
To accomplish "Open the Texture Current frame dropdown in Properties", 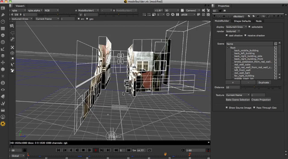I will click(237, 95).
